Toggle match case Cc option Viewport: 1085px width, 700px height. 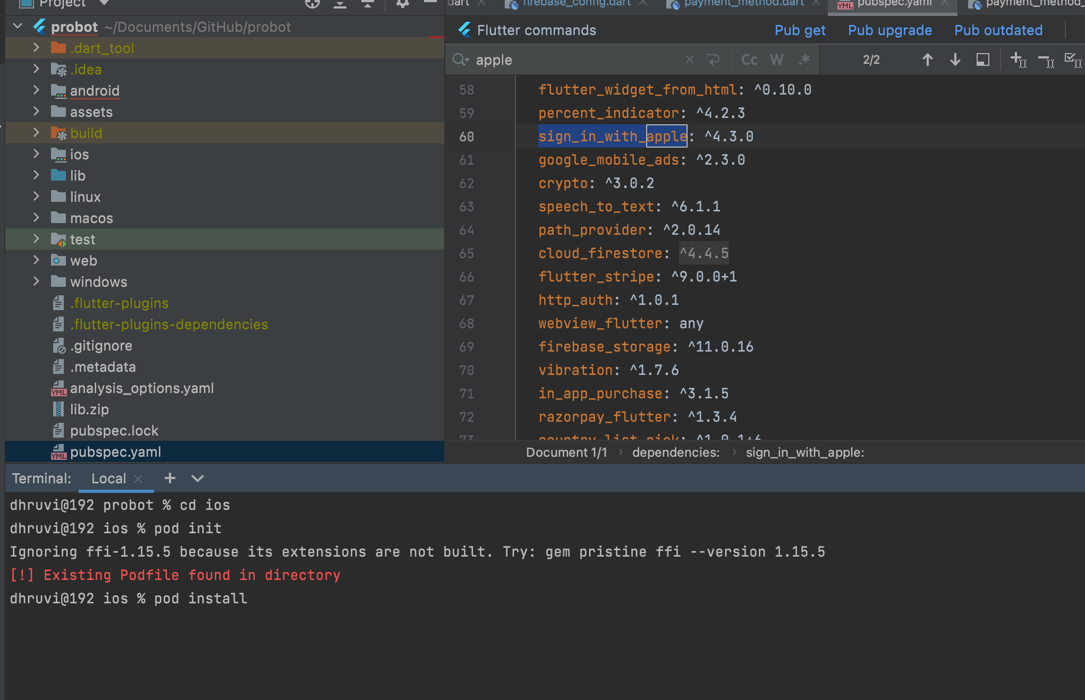pyautogui.click(x=749, y=59)
